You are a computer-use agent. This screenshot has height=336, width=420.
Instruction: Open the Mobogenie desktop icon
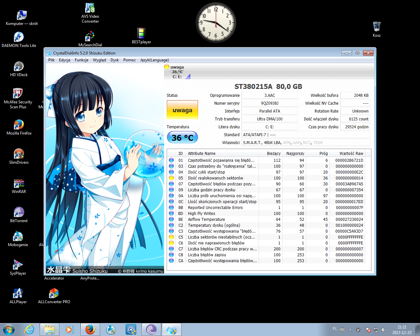tap(18, 239)
